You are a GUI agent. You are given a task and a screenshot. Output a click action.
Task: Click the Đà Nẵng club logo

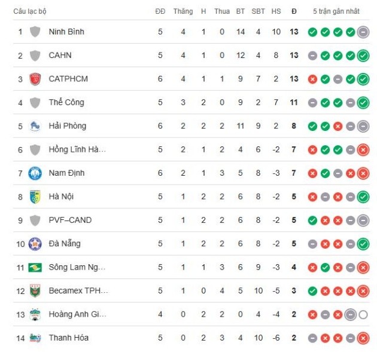35,244
